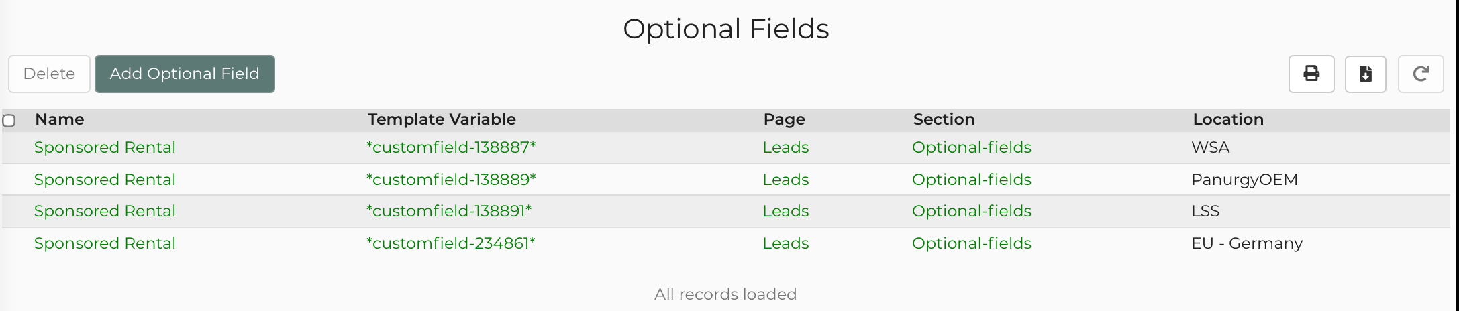Click the download export icon

1365,74
